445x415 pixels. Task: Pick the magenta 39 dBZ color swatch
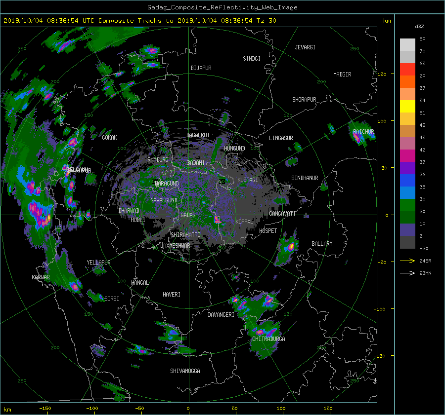click(407, 156)
